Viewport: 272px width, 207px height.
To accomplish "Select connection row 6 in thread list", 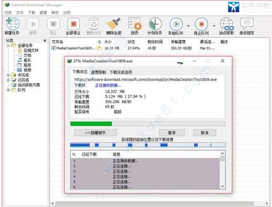I will pyautogui.click(x=145, y=187).
